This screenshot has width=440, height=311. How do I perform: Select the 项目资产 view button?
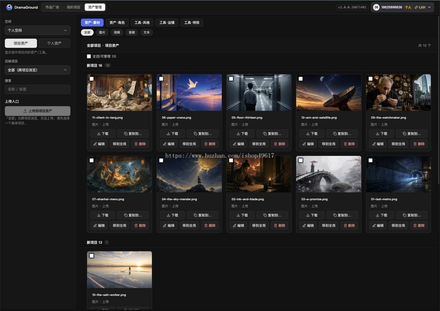[x=21, y=43]
